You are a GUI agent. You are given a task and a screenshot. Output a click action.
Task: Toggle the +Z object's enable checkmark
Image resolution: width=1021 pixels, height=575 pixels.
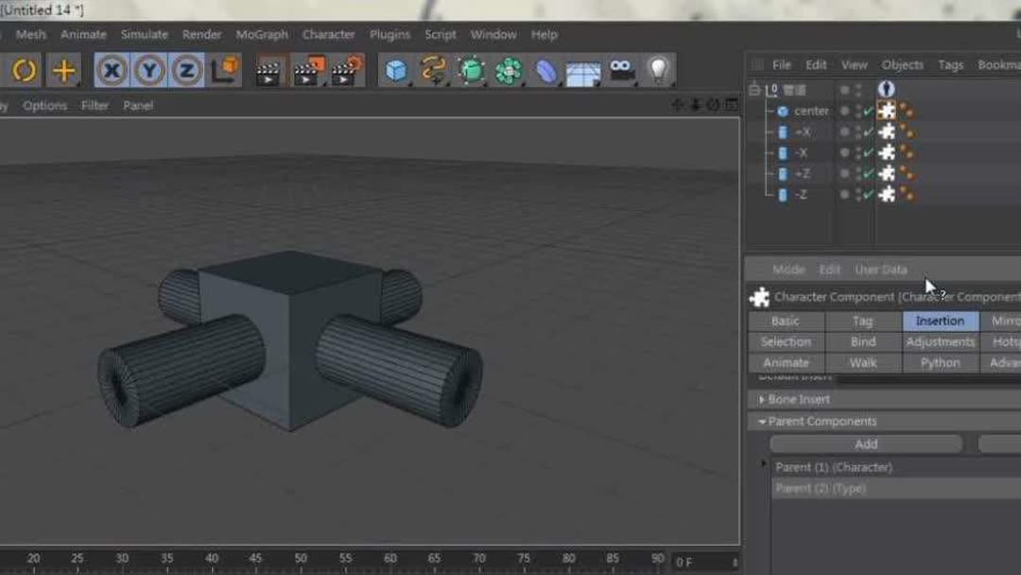tap(867, 173)
